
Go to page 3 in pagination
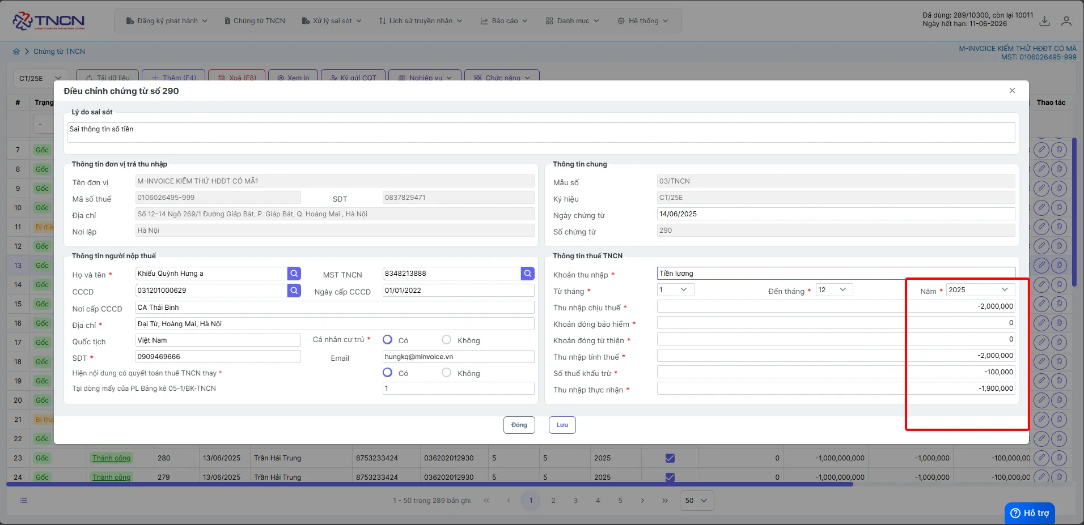(575, 501)
